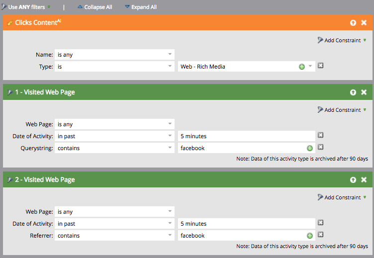Viewport: 374px width, 258px height.
Task: Remove the Clicks Content filter with X
Action: point(364,23)
